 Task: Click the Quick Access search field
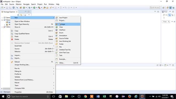point(155,7)
